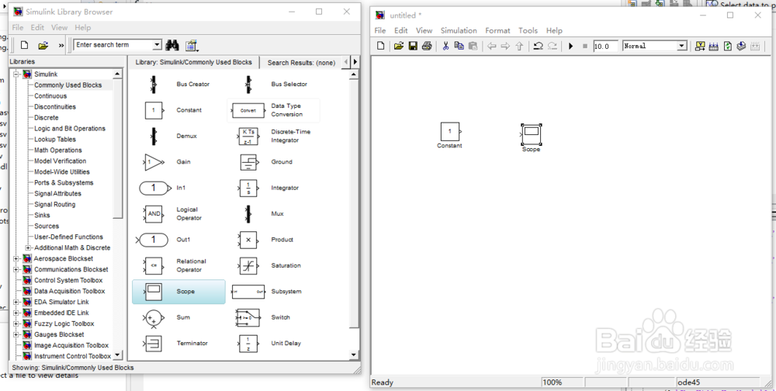Select the Switch block icon
This screenshot has height=391, width=776.
coord(248,318)
